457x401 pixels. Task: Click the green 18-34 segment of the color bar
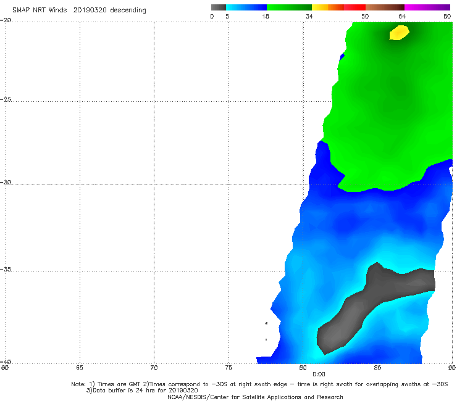click(289, 7)
